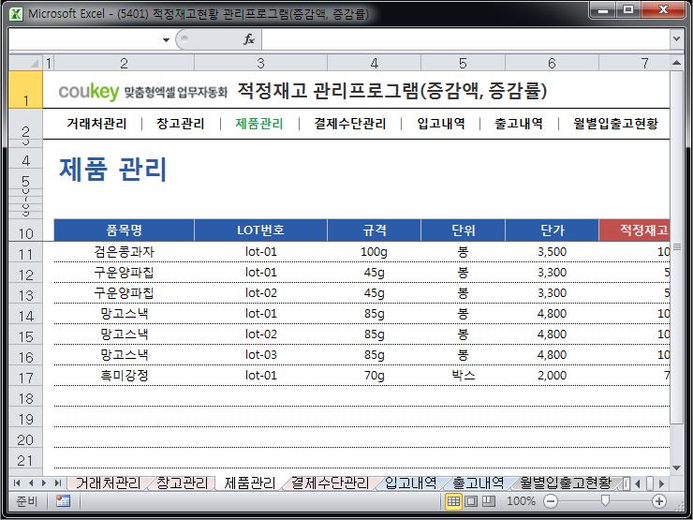693x520 pixels.
Task: Select the 3,500 price cell
Action: point(552,252)
